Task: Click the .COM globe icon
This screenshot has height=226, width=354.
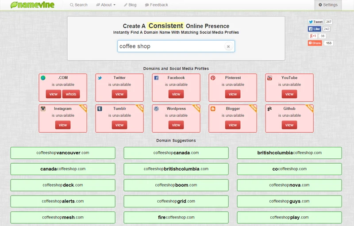Action: point(43,78)
